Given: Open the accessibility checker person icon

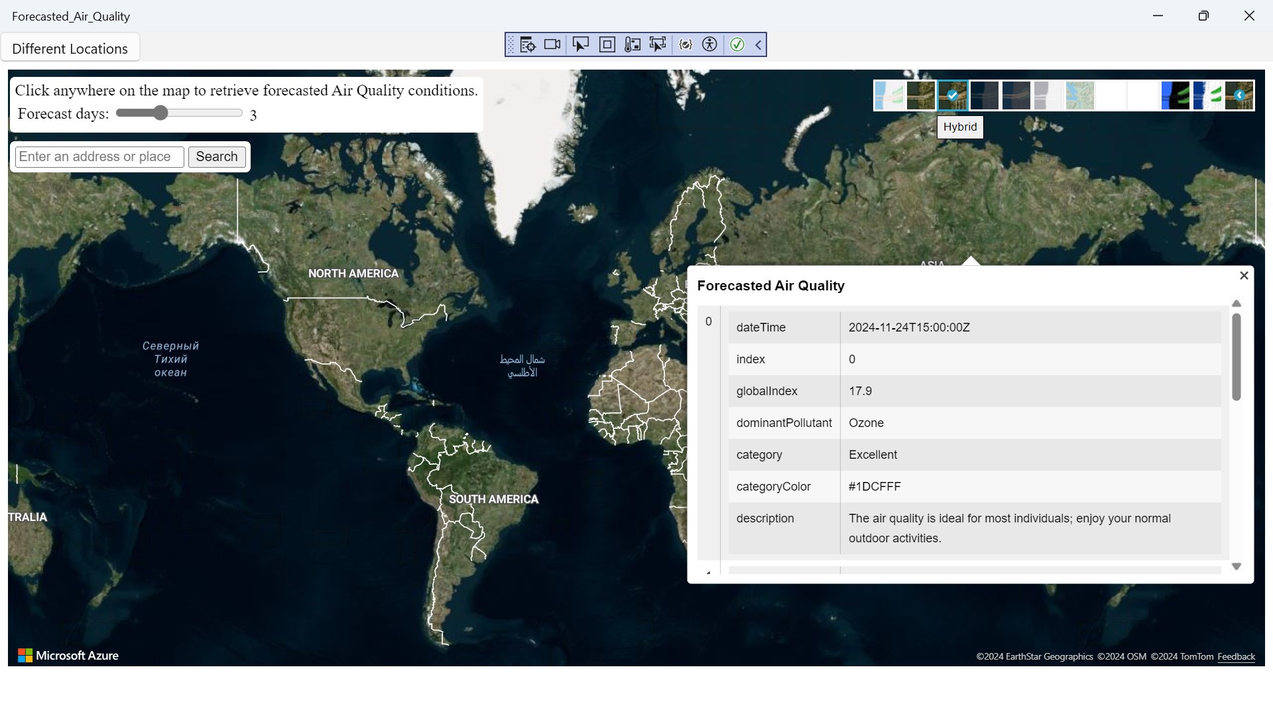Looking at the screenshot, I should tap(709, 44).
